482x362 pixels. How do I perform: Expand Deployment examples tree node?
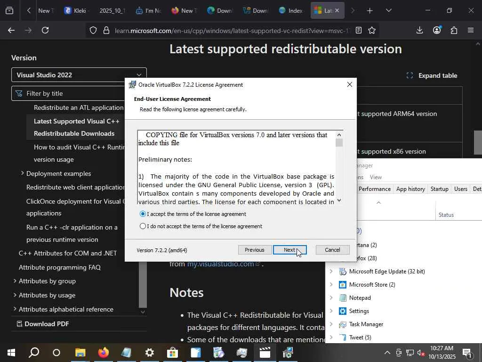[22, 173]
